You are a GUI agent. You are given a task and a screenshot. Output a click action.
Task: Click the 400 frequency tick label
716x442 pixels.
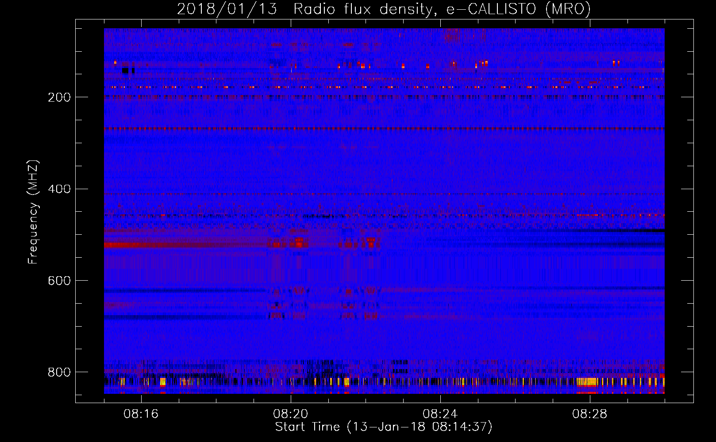click(59, 189)
